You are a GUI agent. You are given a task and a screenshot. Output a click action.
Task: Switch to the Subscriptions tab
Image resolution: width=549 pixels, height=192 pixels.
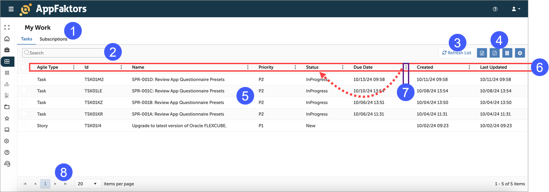click(x=53, y=39)
